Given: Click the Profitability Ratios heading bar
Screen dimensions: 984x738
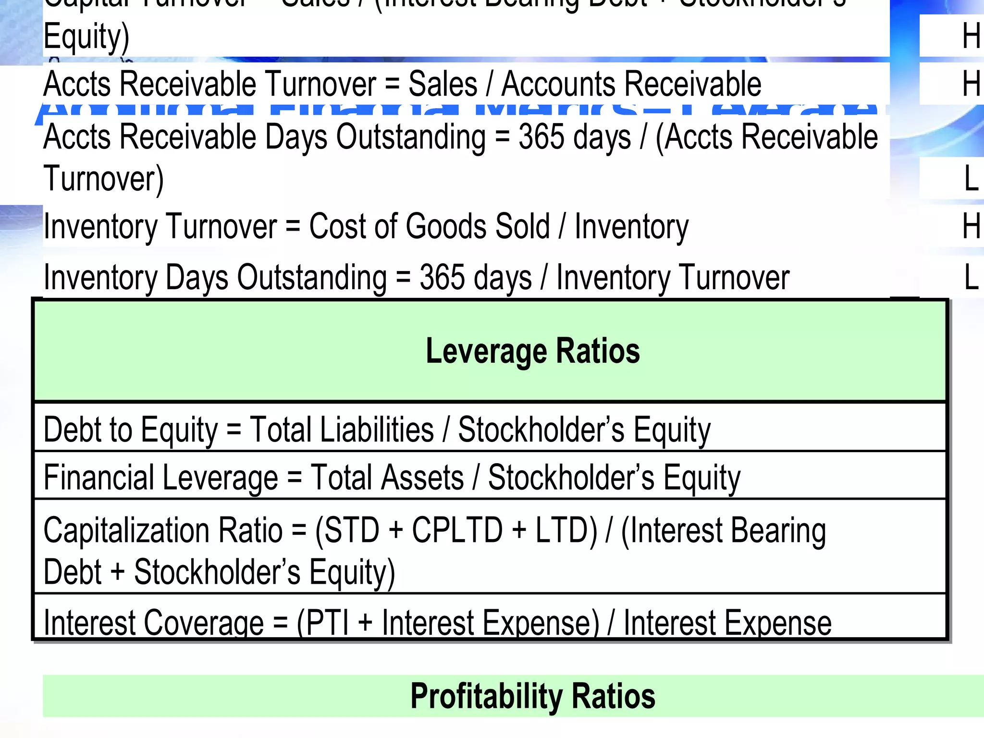Looking at the screenshot, I should click(x=513, y=696).
